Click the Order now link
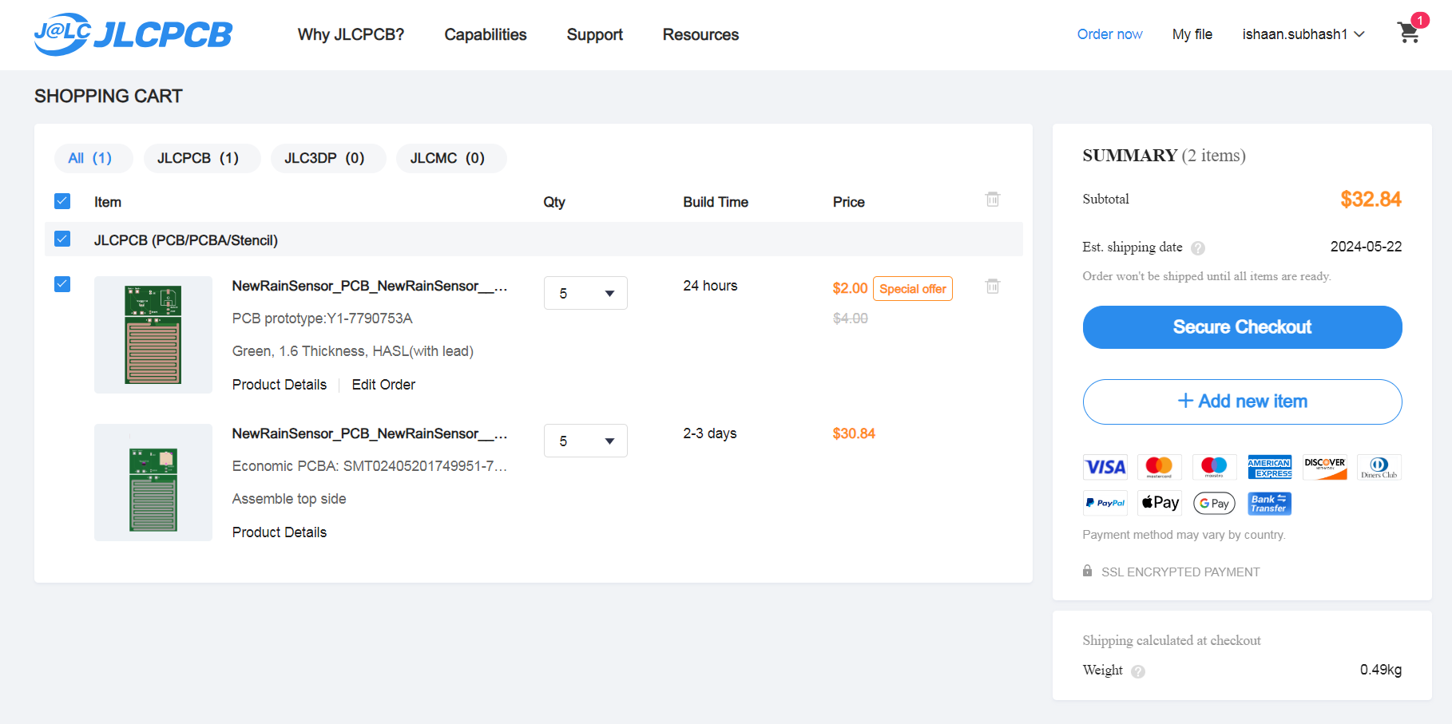Viewport: 1452px width, 724px height. (x=1109, y=34)
